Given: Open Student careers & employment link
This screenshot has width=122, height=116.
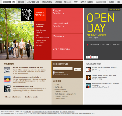Looking at the screenshot, I should (x=65, y=94).
